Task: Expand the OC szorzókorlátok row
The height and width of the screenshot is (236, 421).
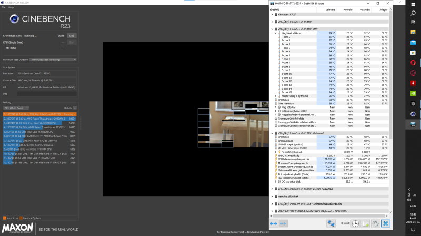Action: [275, 181]
